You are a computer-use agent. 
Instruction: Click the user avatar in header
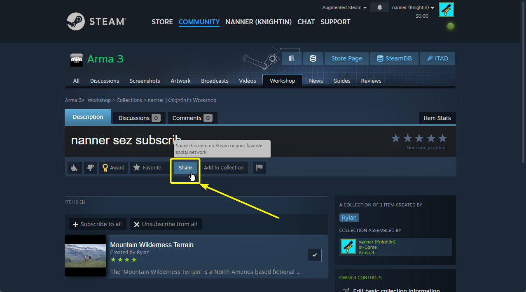pyautogui.click(x=446, y=10)
